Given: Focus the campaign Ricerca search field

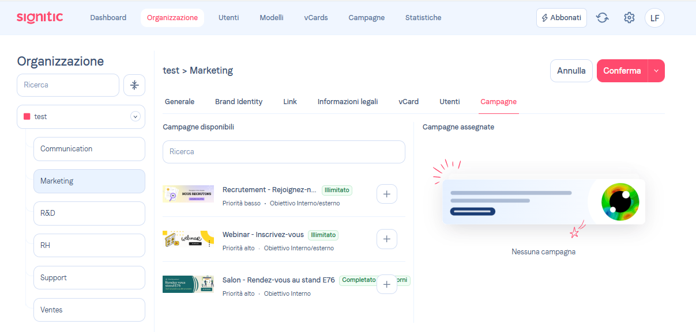Looking at the screenshot, I should tap(284, 152).
